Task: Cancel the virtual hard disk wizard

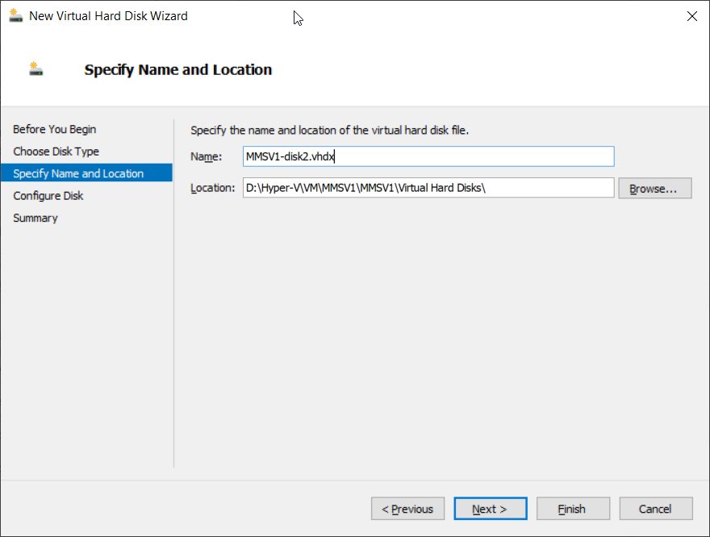Action: click(x=656, y=509)
